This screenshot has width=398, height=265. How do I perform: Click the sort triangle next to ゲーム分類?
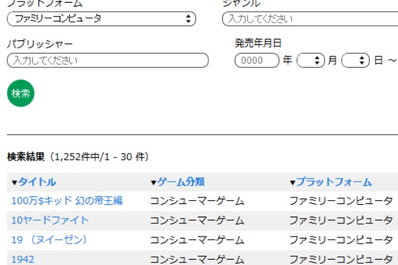(x=153, y=183)
